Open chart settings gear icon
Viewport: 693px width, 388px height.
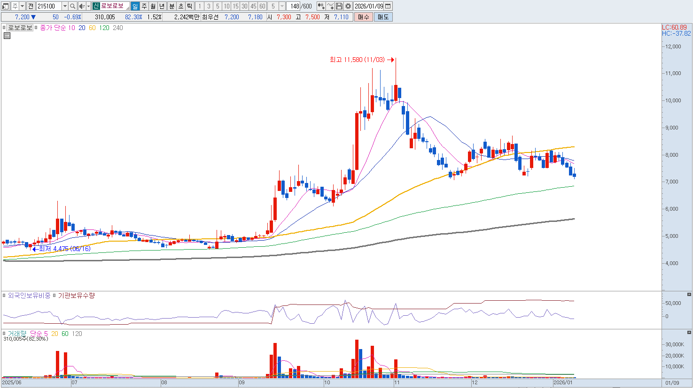[348, 6]
